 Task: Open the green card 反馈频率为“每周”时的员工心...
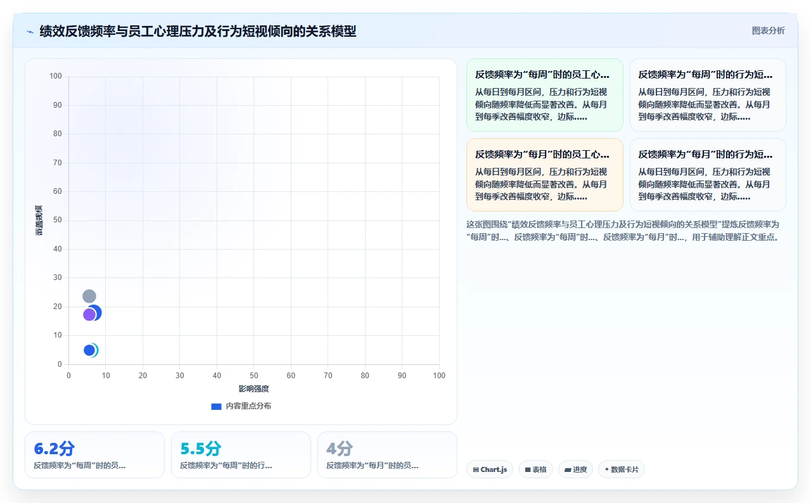[545, 95]
